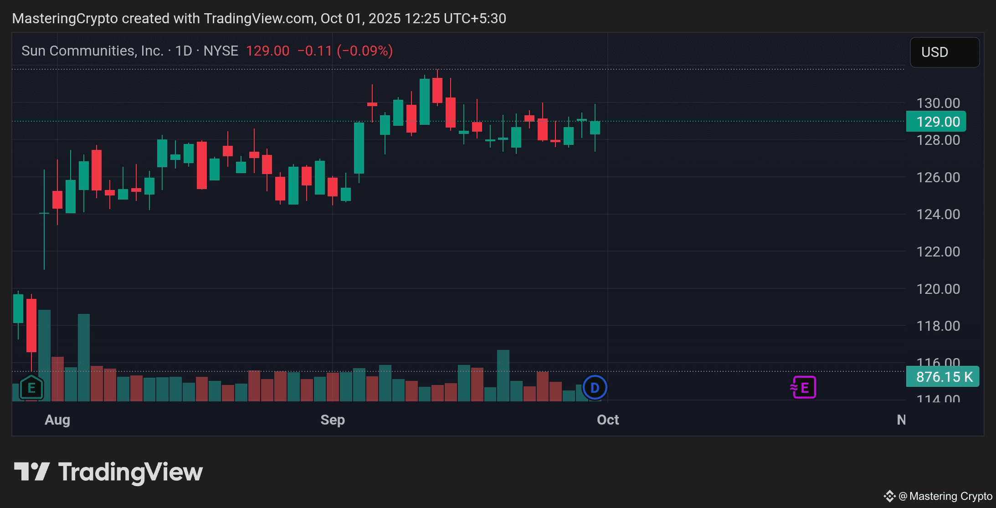
Task: Click the Aug label on time axis
Action: [x=57, y=420]
